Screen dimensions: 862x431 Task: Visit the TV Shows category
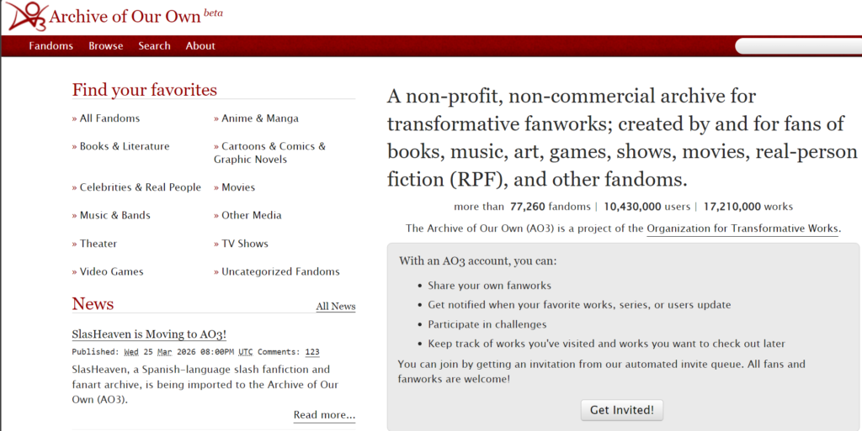[x=244, y=244]
